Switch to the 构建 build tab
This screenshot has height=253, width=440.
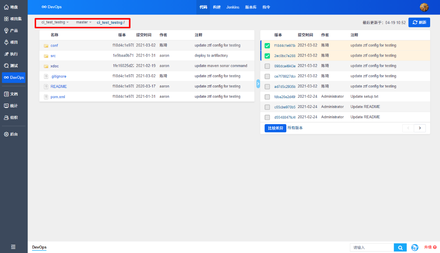tap(217, 7)
